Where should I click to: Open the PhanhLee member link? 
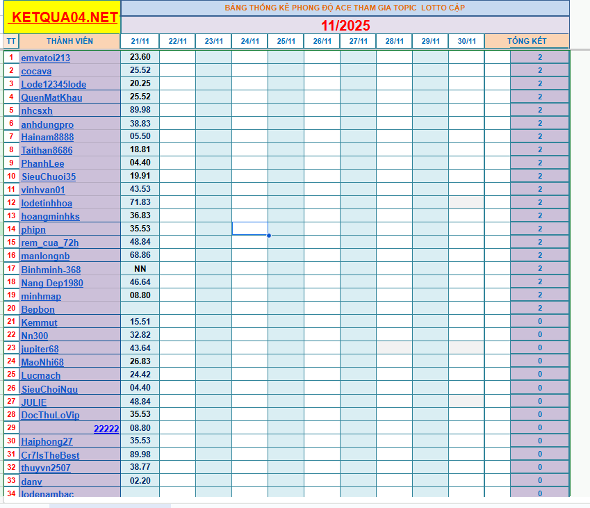pos(41,163)
